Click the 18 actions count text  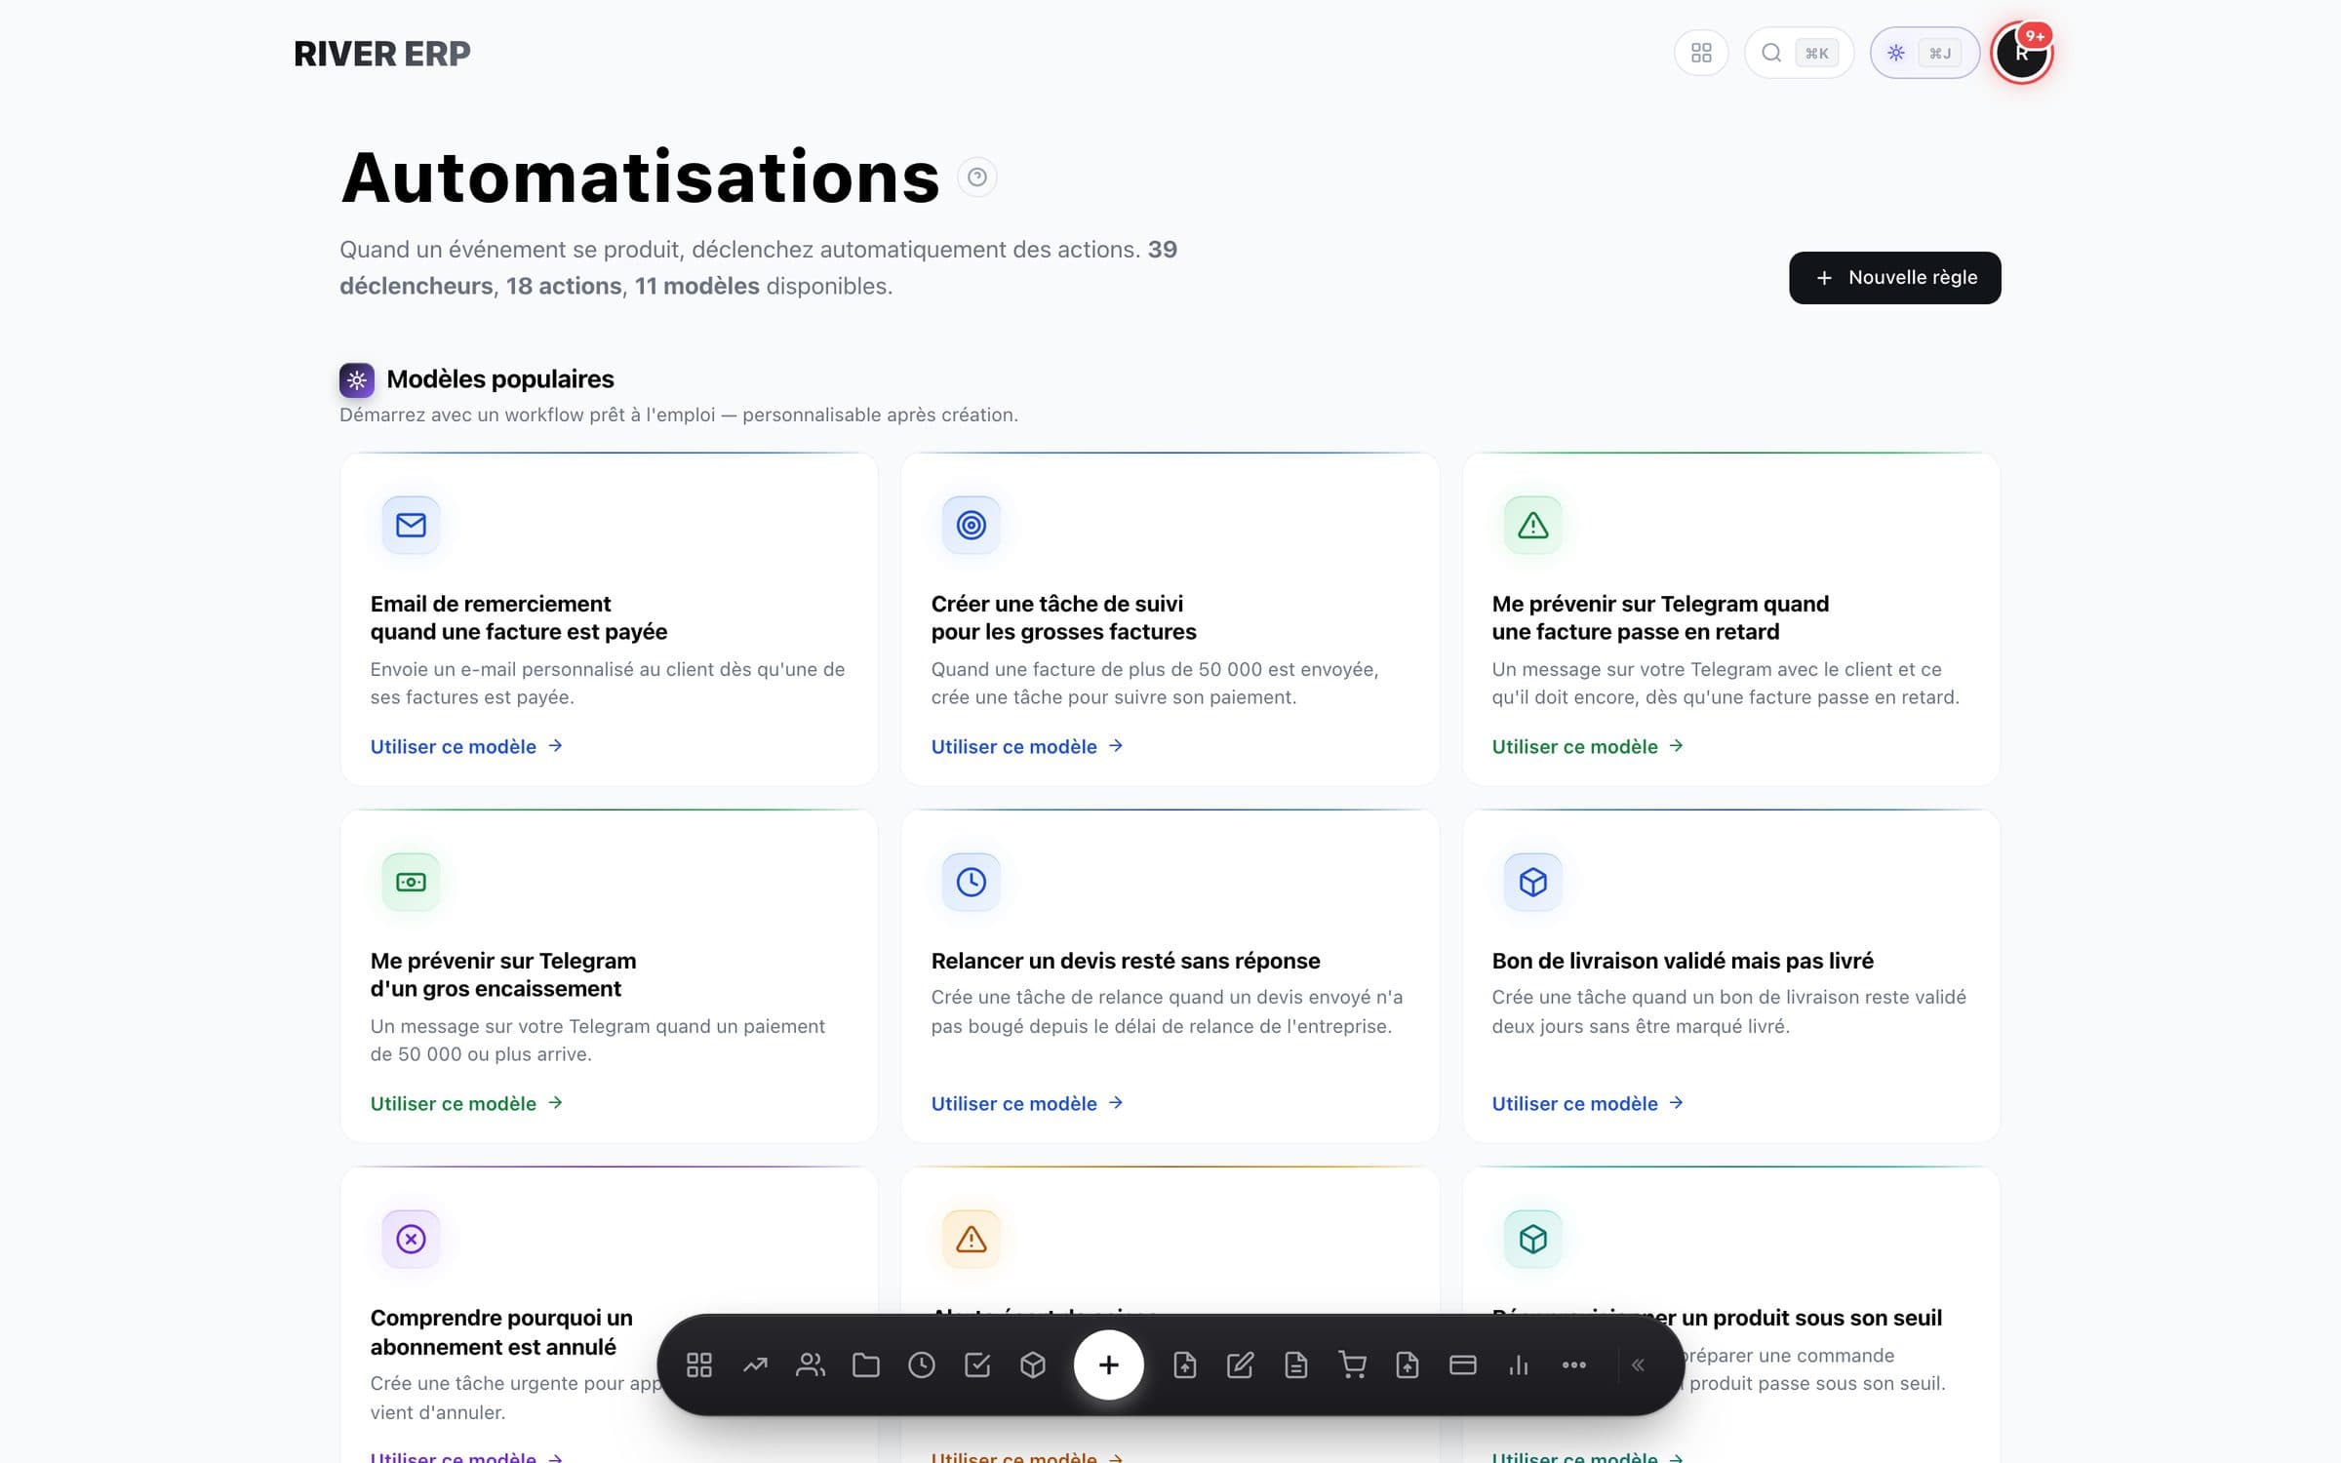coord(563,286)
